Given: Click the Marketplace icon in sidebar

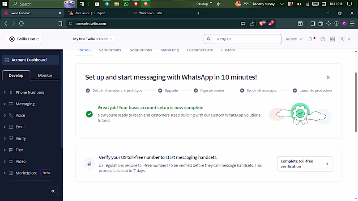Looking at the screenshot, I should [11, 173].
